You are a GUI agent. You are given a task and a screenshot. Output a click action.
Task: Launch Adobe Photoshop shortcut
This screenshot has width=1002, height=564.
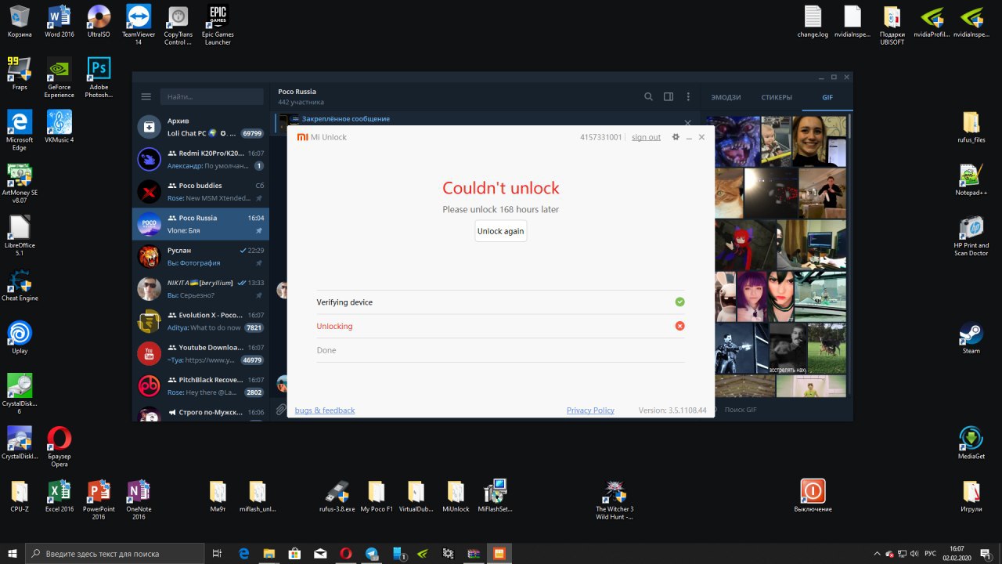point(99,77)
